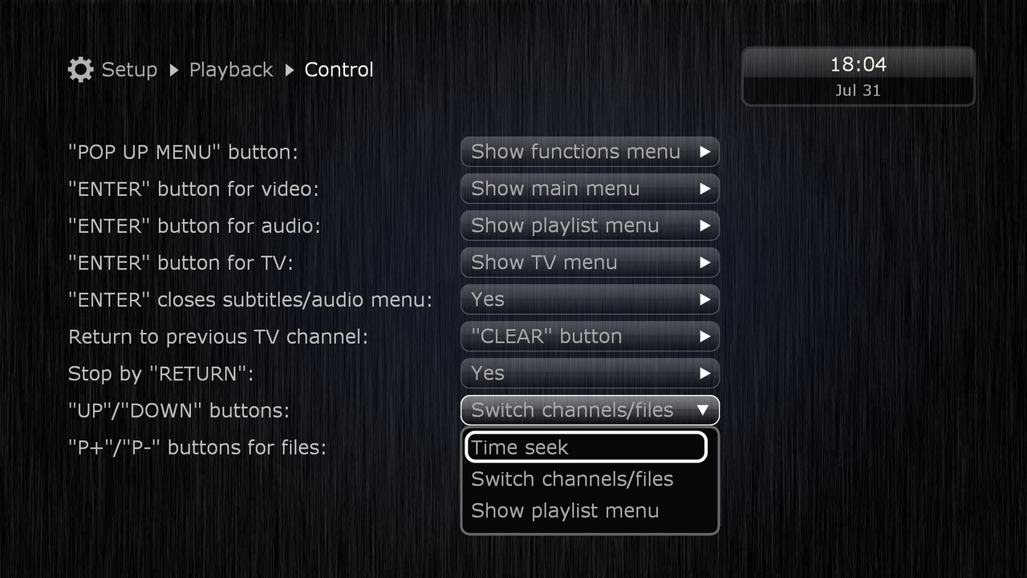Click the Setup gear icon

click(80, 70)
